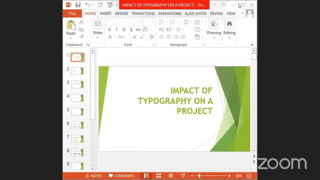Justify text alignment
The width and height of the screenshot is (320, 180).
(183, 37)
